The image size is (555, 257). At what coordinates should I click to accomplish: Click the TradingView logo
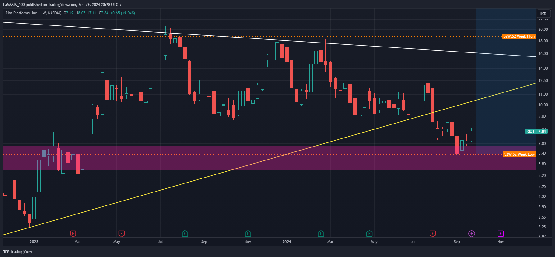18,251
